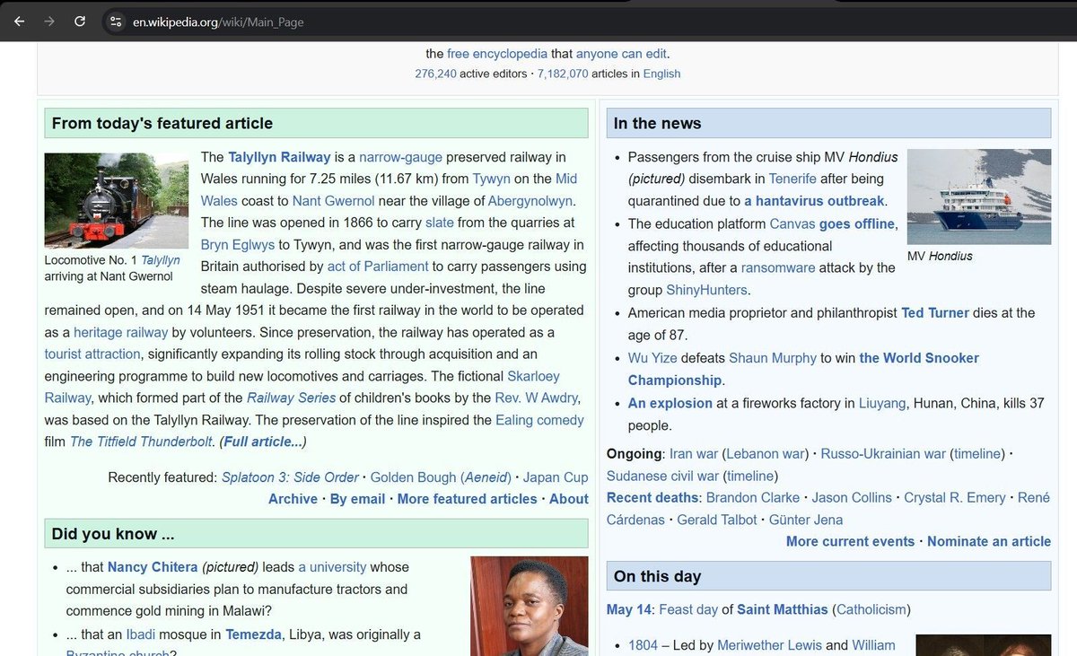1077x656 pixels.
Task: Open the 7,182,070 articles statistics link
Action: pos(563,74)
